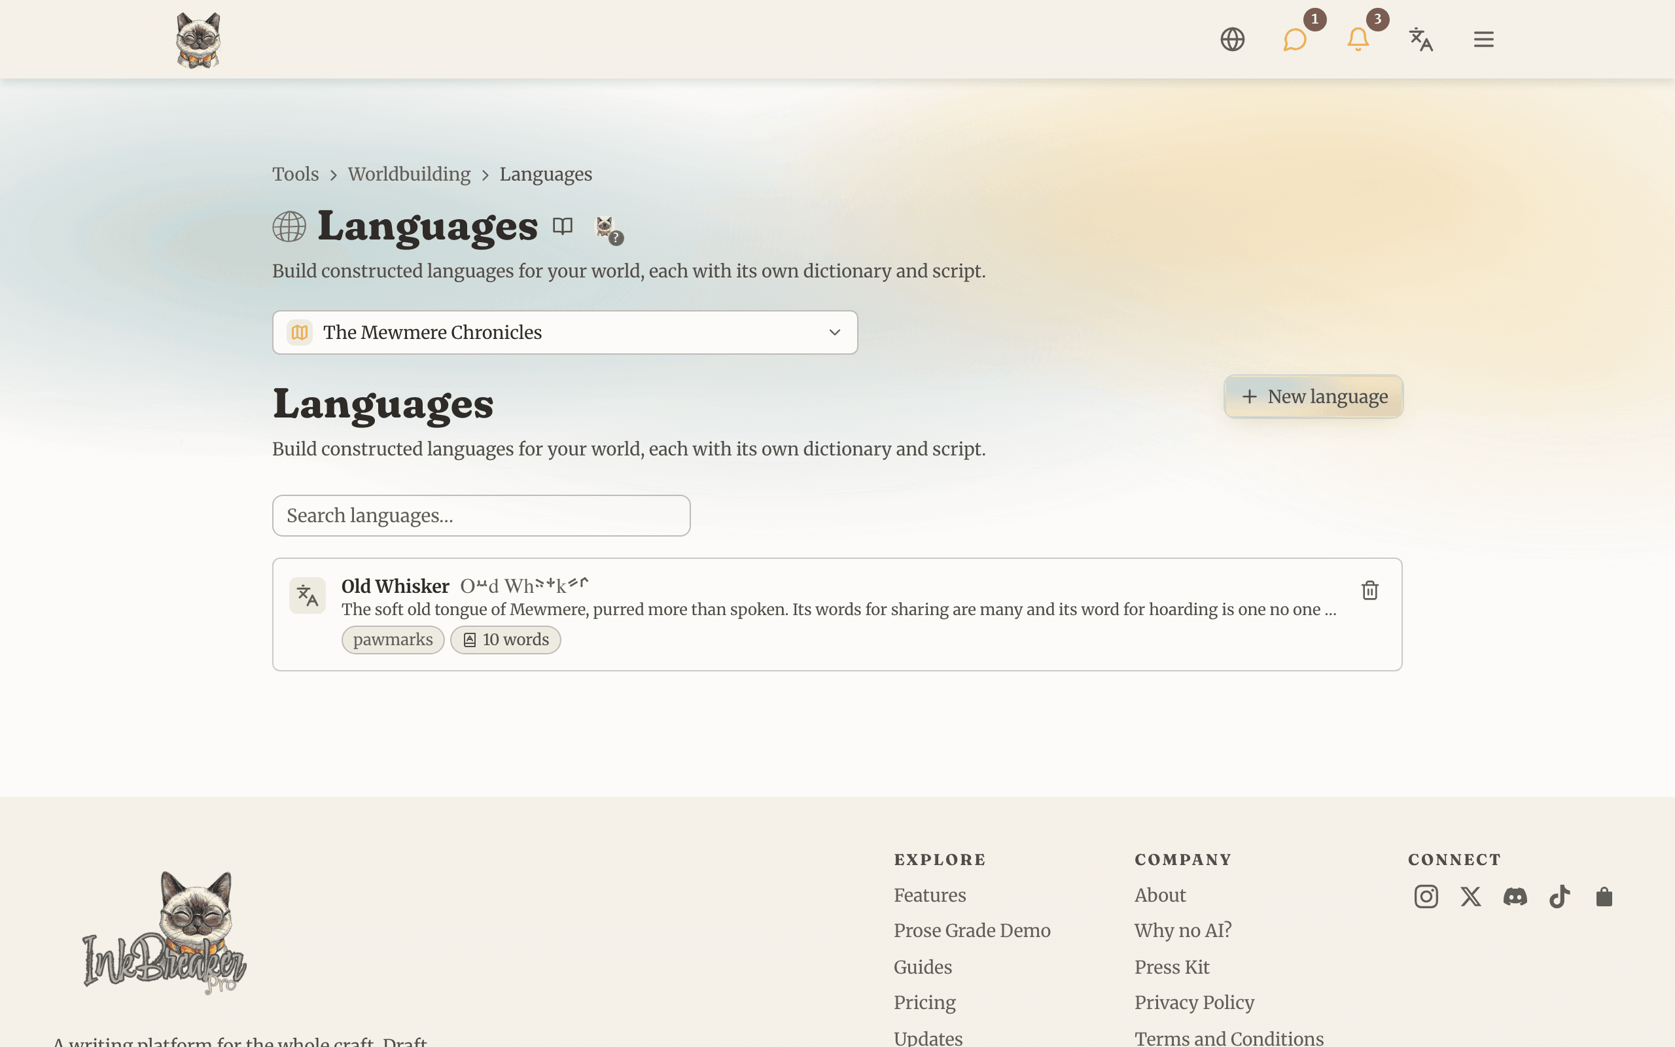Open Instagram link in footer
This screenshot has width=1675, height=1047.
coord(1426,896)
